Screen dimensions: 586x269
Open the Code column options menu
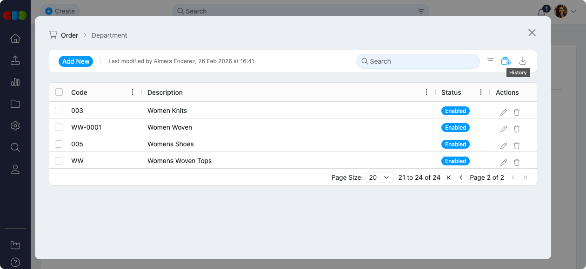point(133,92)
